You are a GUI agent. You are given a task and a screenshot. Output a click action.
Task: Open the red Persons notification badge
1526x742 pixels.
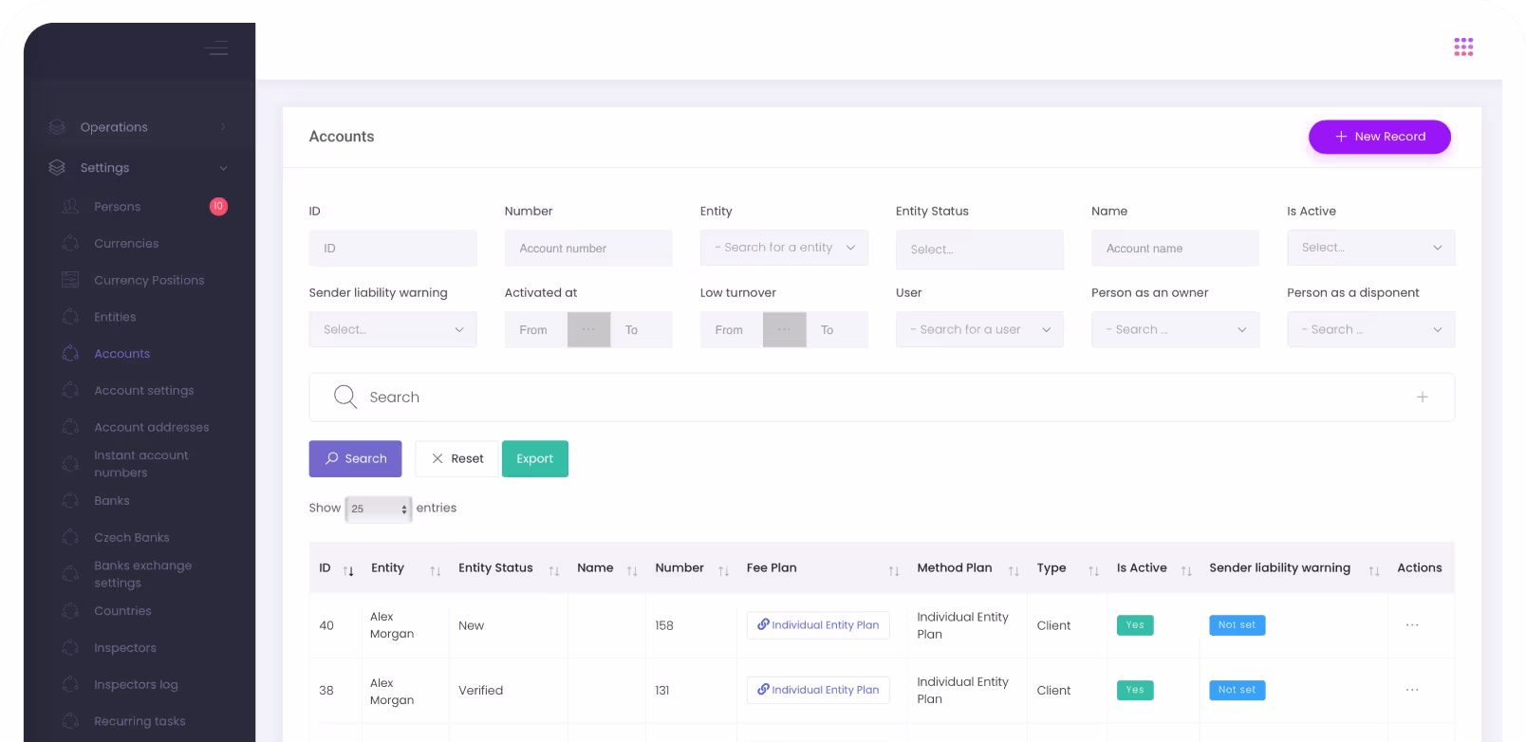[218, 206]
